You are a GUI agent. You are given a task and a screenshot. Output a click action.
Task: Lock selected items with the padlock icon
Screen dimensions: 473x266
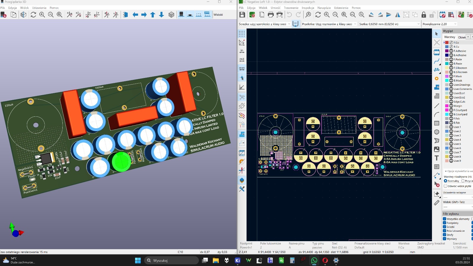pyautogui.click(x=424, y=14)
